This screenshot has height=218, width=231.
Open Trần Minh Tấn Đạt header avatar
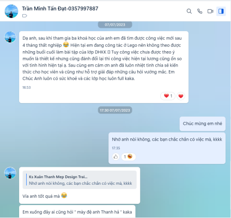click(11, 11)
